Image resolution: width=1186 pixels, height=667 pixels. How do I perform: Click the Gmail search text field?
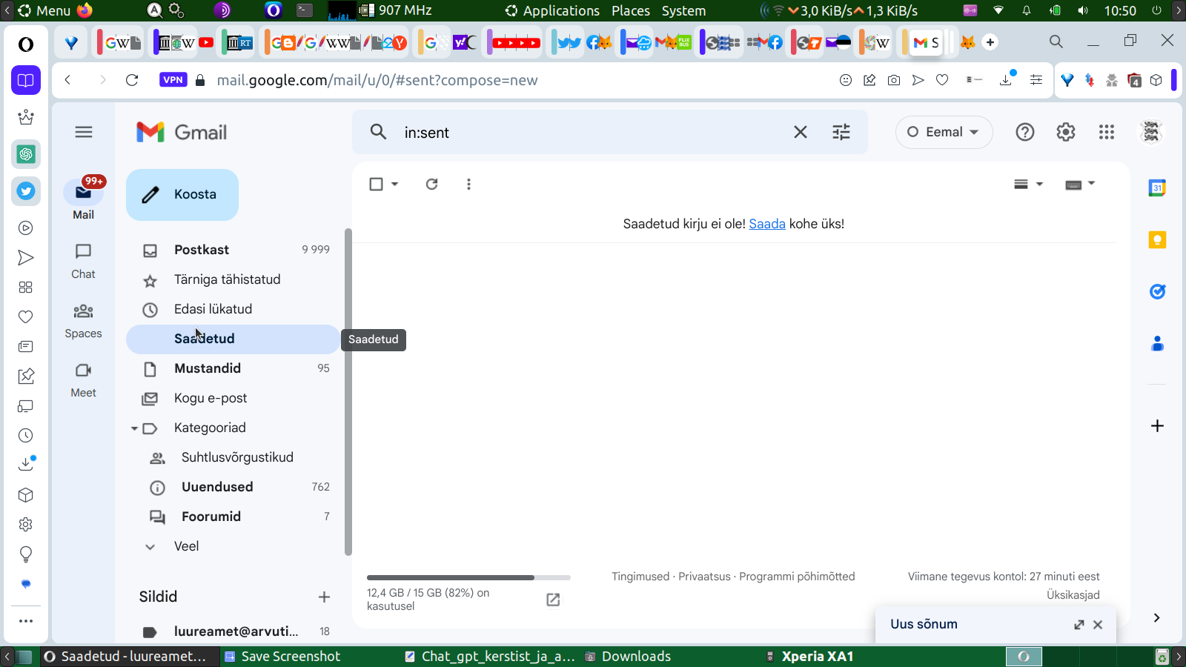click(x=593, y=132)
